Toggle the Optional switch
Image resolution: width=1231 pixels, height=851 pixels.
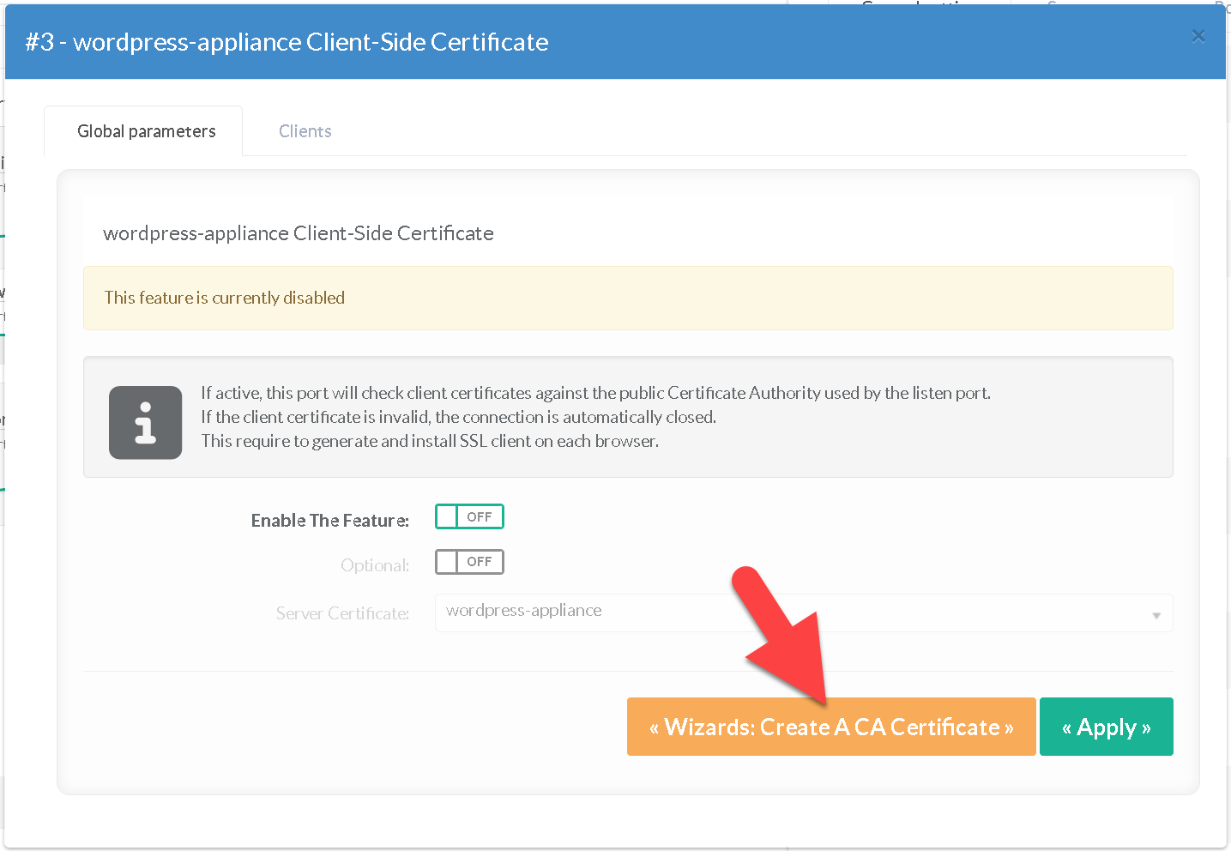point(469,562)
